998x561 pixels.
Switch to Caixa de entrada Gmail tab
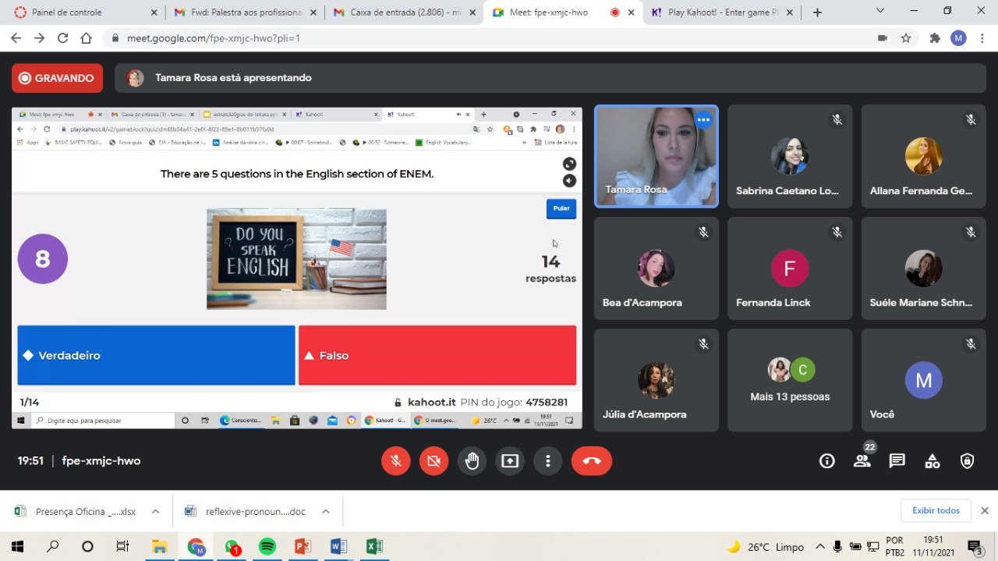[x=395, y=12]
